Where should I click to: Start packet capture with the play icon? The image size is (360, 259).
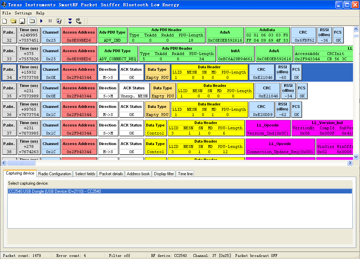41,21
